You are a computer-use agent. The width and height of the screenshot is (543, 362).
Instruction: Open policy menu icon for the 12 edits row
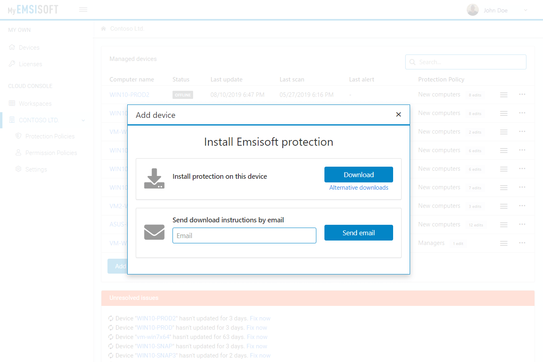(x=504, y=225)
